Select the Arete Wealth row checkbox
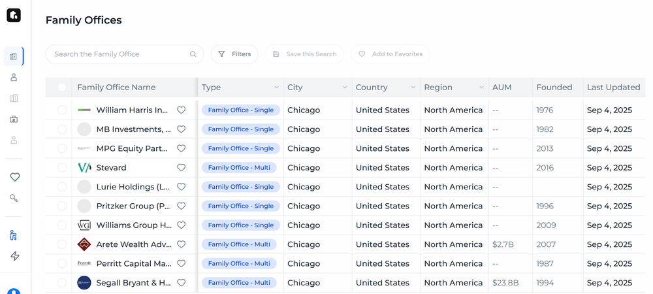Screen dimensions: 653x294 (x=62, y=244)
